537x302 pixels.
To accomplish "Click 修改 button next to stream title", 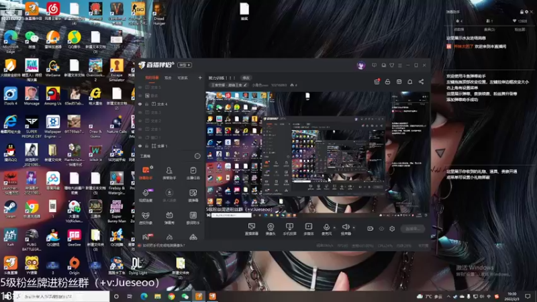I will pyautogui.click(x=246, y=78).
